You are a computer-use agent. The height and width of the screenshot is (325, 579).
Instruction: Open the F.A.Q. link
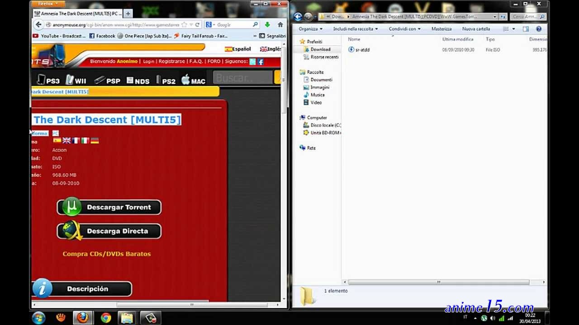[x=196, y=61]
